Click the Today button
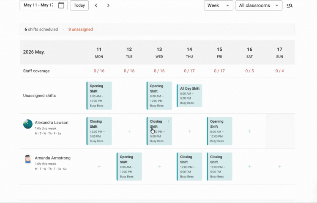 pos(79,5)
